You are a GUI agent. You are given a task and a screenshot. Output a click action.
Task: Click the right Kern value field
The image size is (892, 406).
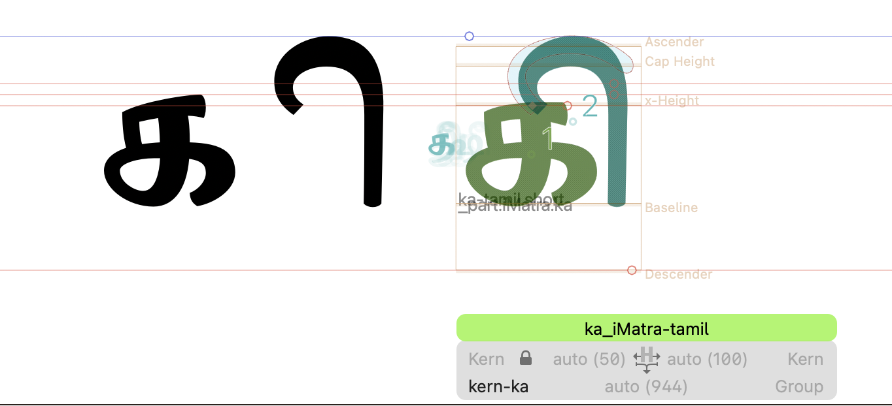point(805,359)
